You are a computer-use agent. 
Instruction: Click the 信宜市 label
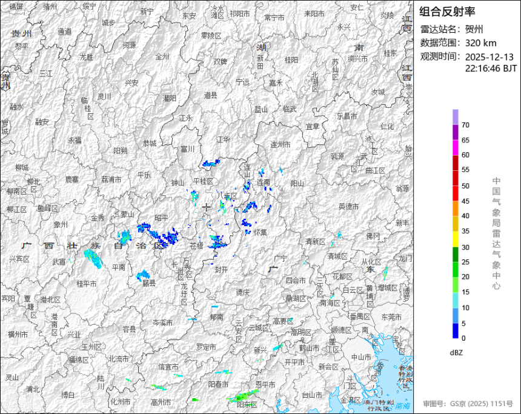[x=168, y=367]
